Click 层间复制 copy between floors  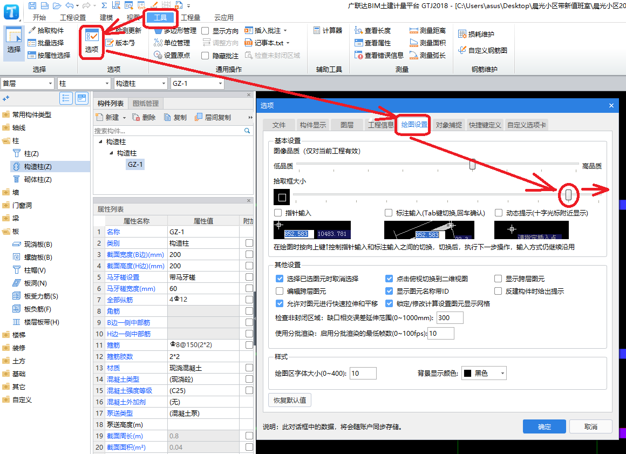coord(213,117)
